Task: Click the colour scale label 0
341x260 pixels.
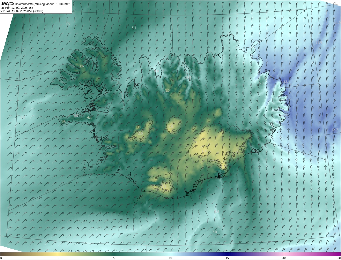Action: click(x=1, y=258)
